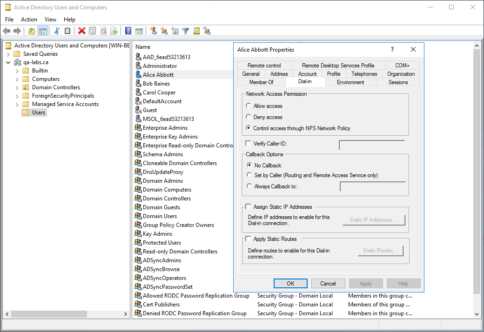484x332 pixels.
Task: Click the Cancel button in dialog
Action: click(x=328, y=284)
